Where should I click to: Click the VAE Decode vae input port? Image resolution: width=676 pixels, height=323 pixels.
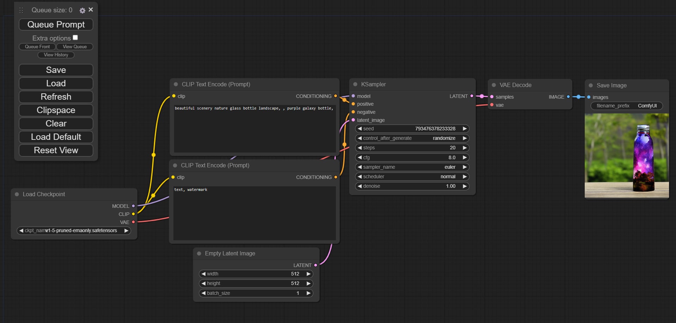tap(492, 105)
